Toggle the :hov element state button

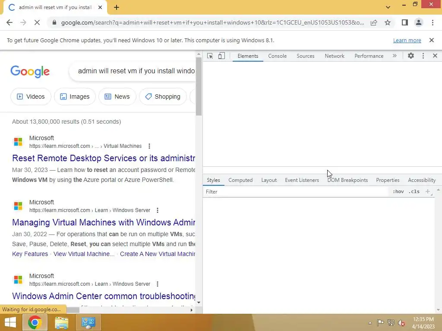pos(398,192)
